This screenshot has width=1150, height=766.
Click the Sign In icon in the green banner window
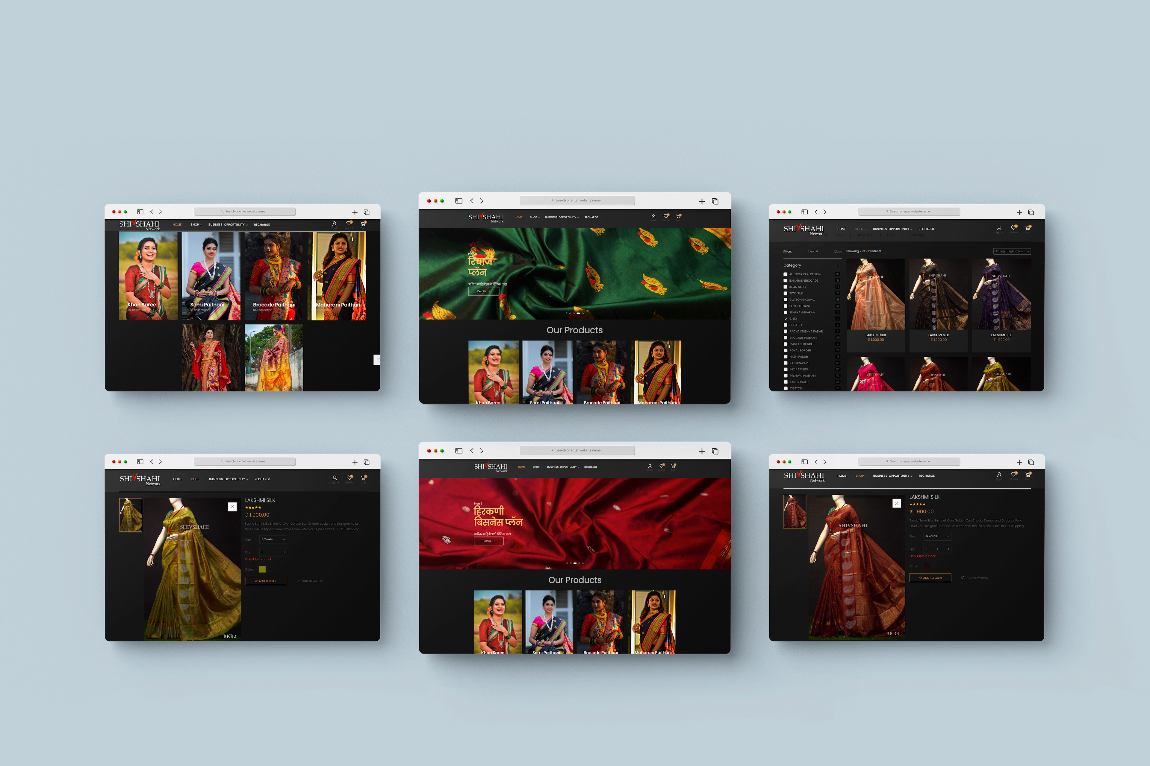point(653,216)
